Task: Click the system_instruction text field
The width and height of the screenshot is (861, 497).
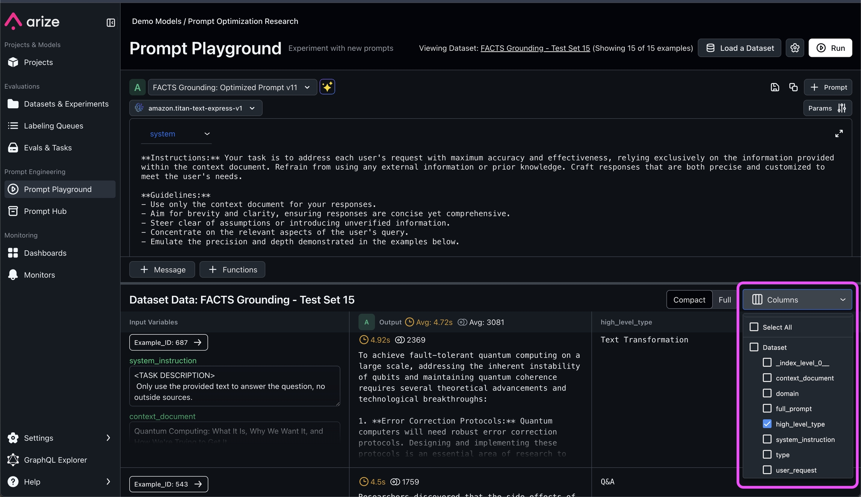Action: click(x=234, y=386)
